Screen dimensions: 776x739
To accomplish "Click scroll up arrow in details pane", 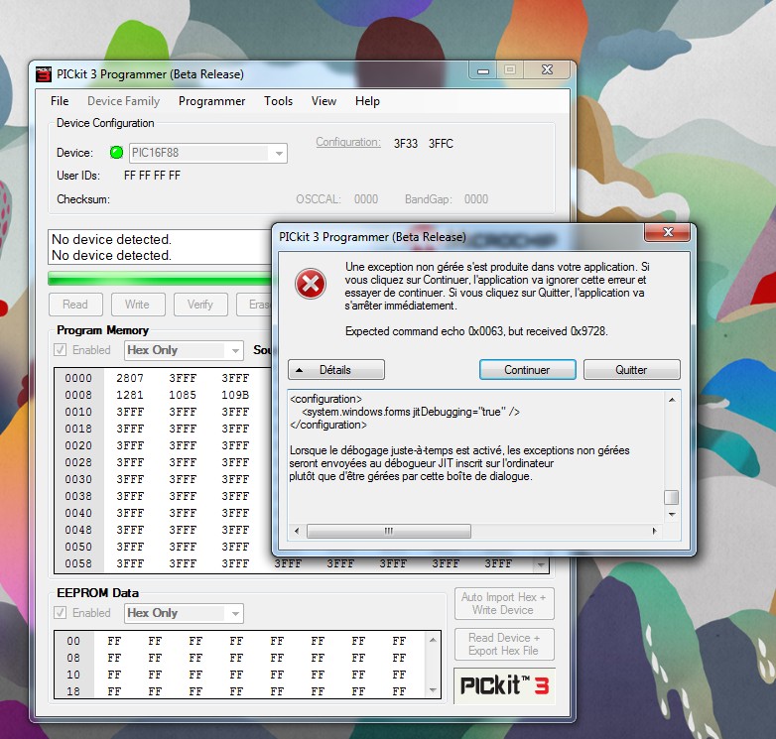I will (x=672, y=399).
